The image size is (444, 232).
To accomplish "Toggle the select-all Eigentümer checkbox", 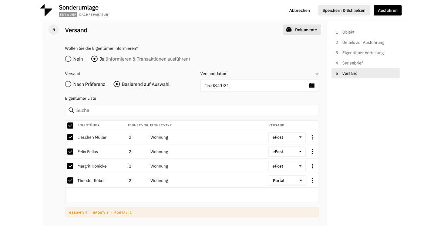I will 70,125.
